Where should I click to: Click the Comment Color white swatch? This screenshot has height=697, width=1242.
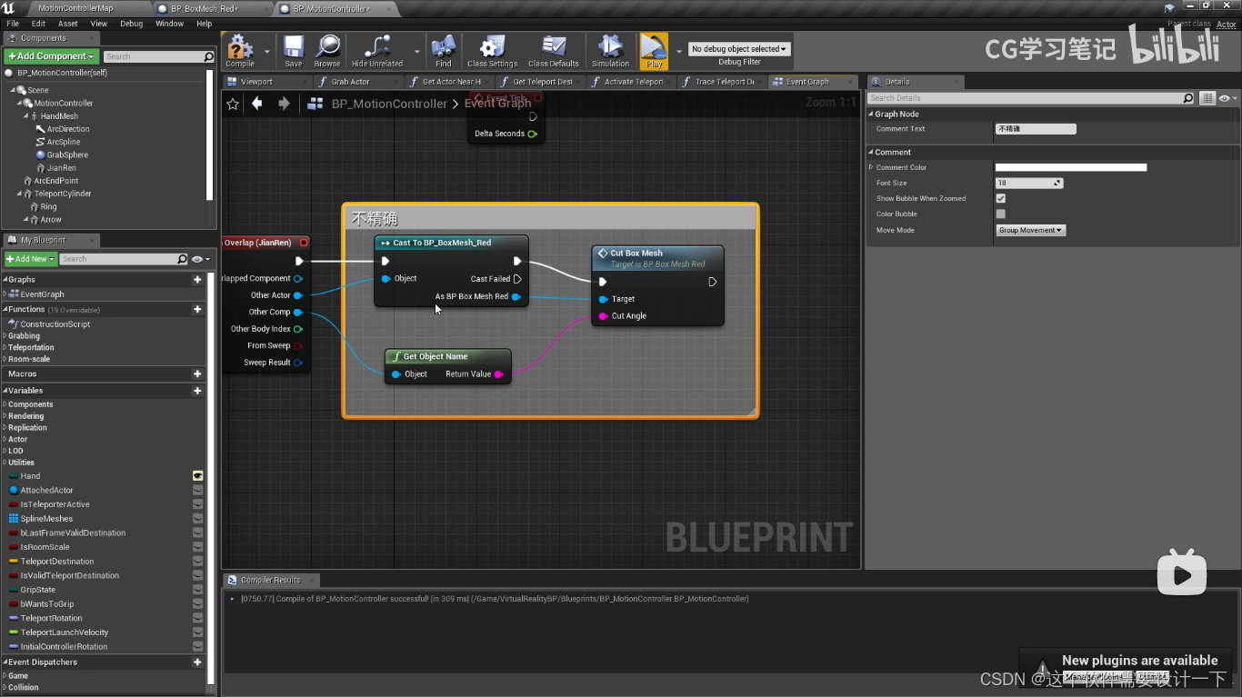1071,167
